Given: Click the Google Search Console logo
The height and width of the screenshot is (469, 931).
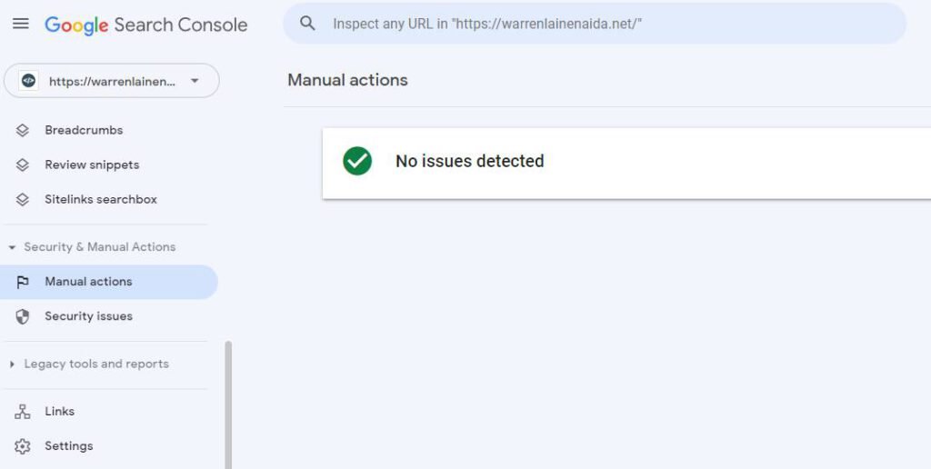Looking at the screenshot, I should point(146,25).
